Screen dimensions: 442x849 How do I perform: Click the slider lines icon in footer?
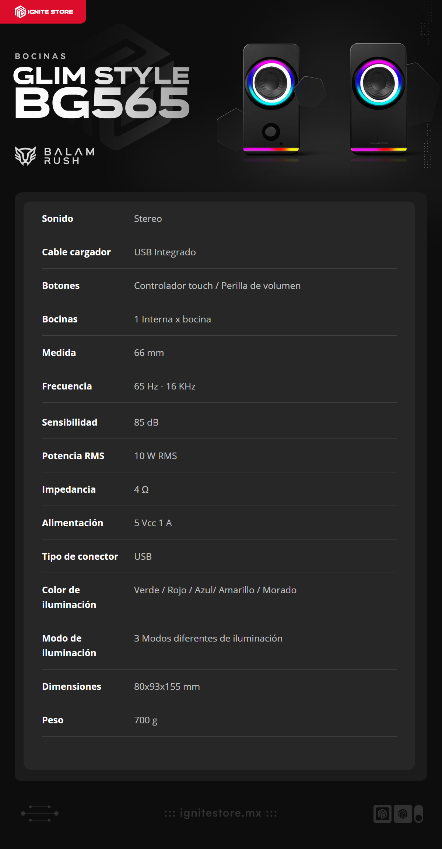[x=40, y=813]
